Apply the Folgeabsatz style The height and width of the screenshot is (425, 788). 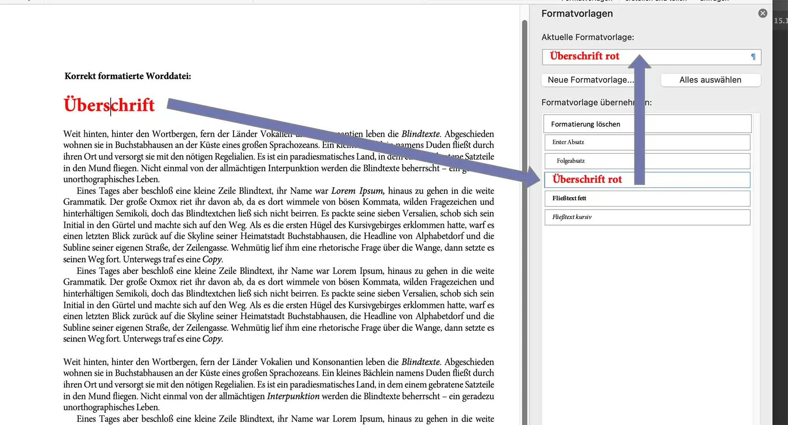(647, 161)
